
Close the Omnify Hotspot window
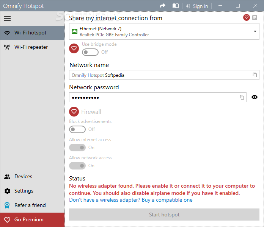pyautogui.click(x=255, y=6)
